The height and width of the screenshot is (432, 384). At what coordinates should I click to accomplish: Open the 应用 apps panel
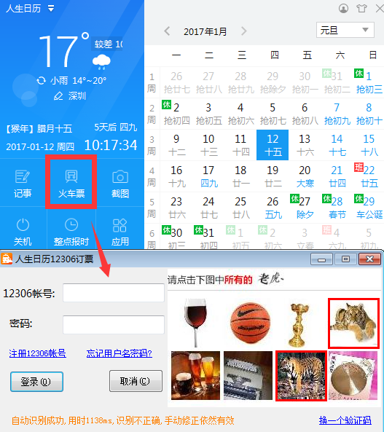[x=120, y=232]
